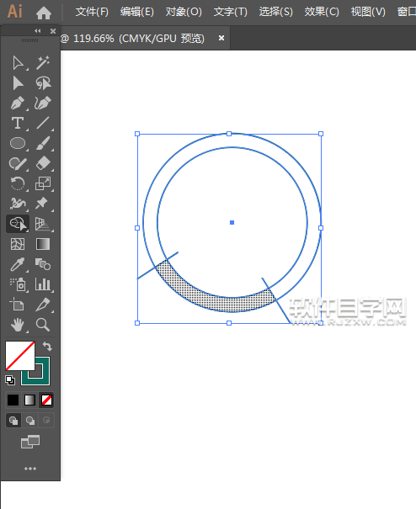Select the Selection tool arrow
Viewport: 416px width, 509px height.
[18, 62]
